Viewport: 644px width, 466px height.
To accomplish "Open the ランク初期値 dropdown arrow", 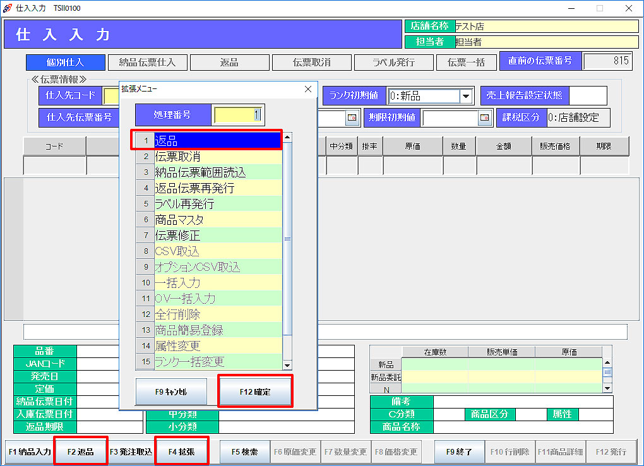I will coord(466,96).
